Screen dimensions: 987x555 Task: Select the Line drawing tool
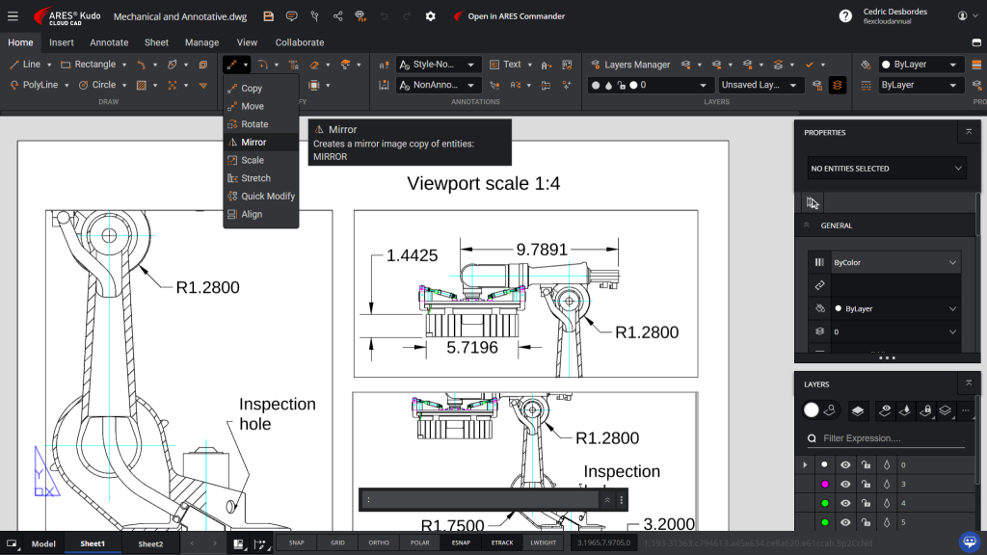(x=25, y=65)
